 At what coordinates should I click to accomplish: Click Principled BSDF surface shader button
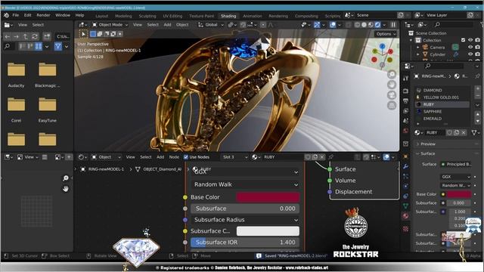[x=456, y=164]
